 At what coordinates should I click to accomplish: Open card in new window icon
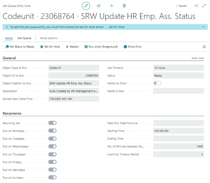point(196,6)
